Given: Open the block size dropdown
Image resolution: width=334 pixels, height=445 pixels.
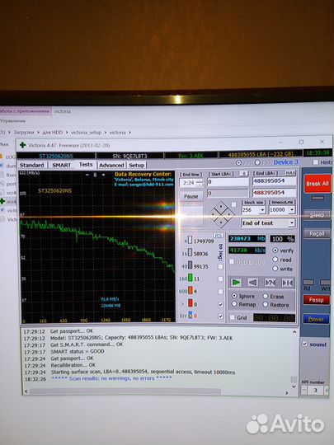Looking at the screenshot, I should 263,210.
